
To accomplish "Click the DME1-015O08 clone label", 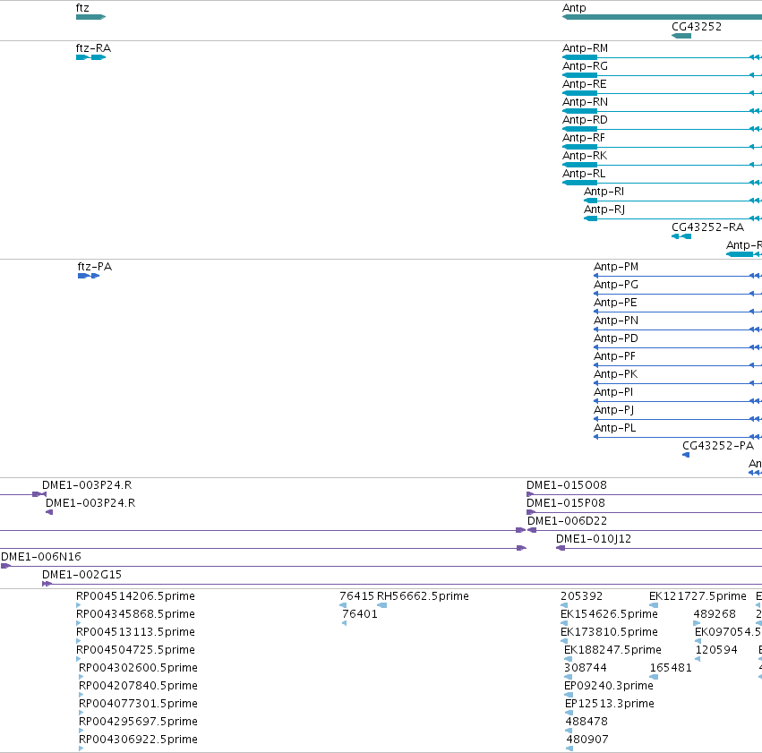I will coord(567,485).
